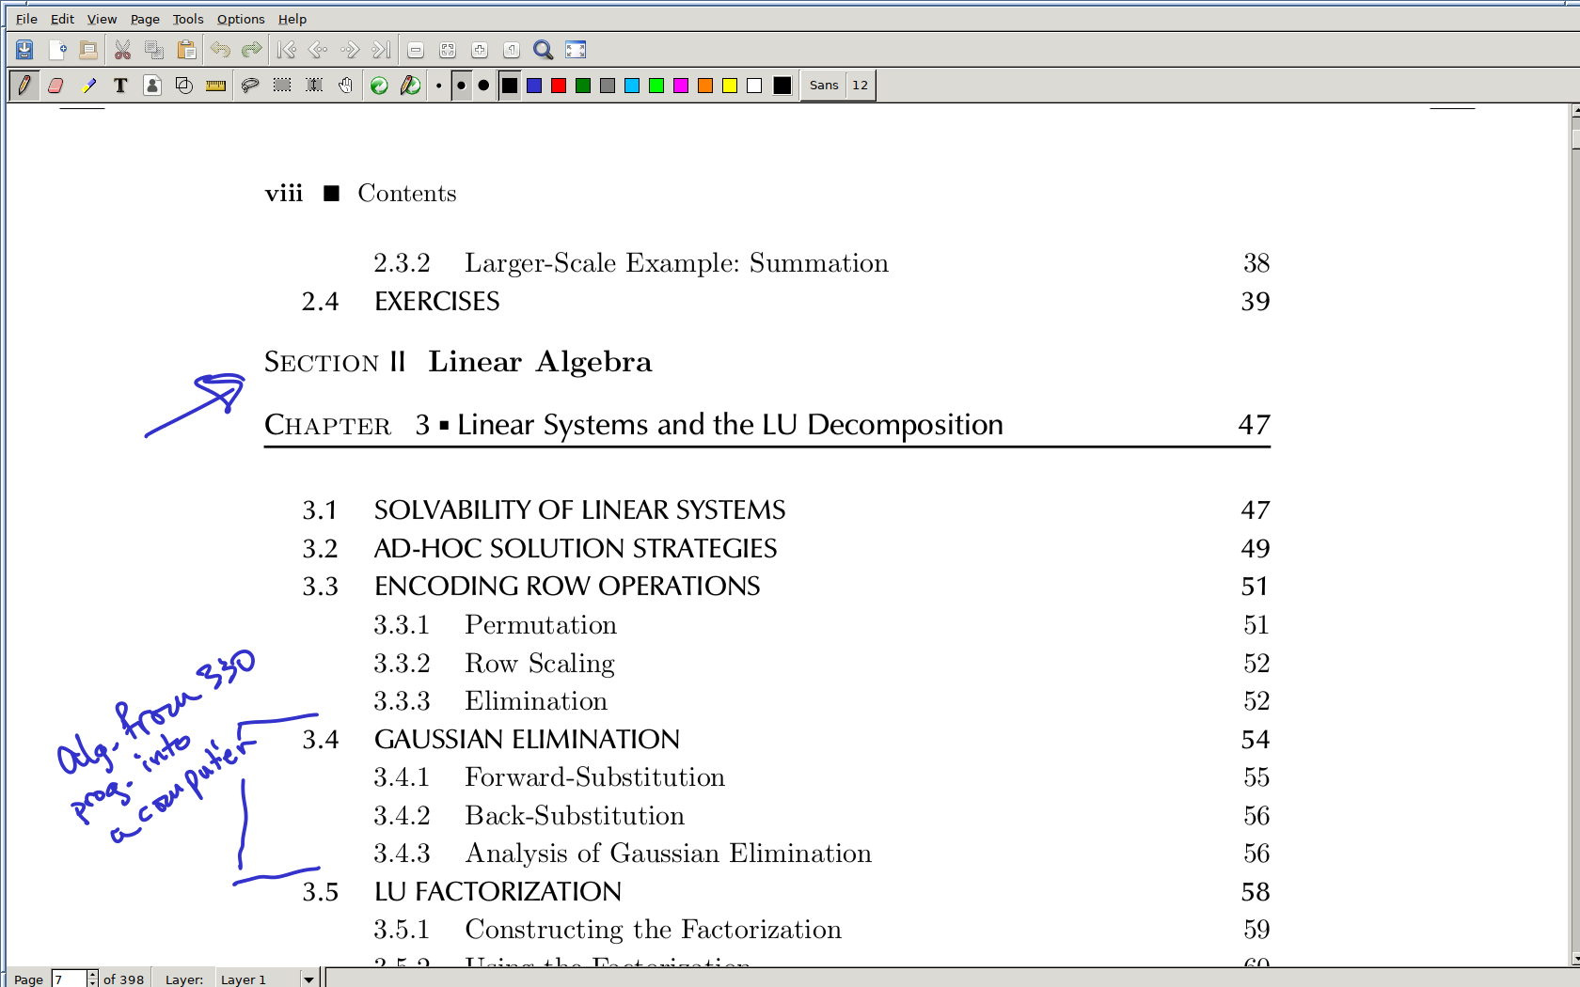Click the page number input field
This screenshot has width=1580, height=987.
(68, 979)
